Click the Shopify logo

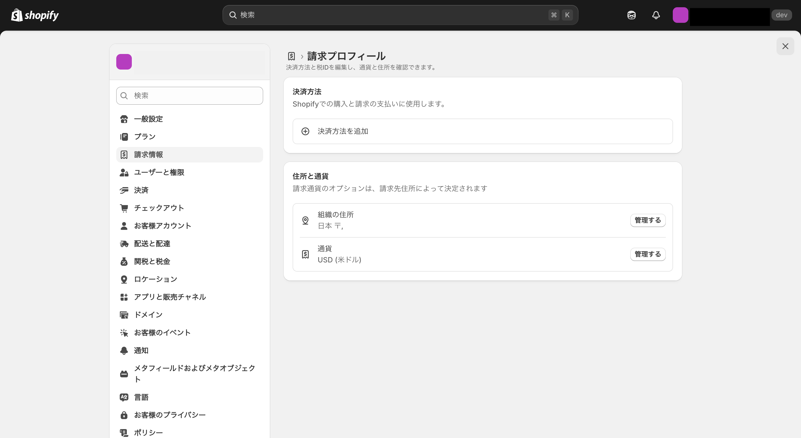pyautogui.click(x=34, y=15)
